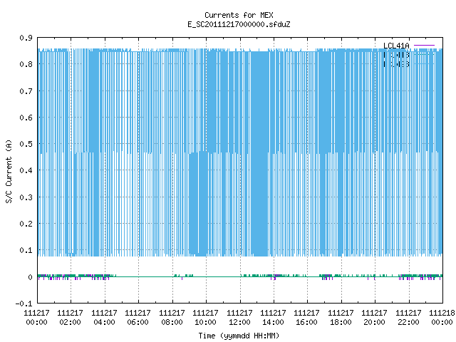Click the 111217 16:00 x-axis tick label

(x=306, y=318)
